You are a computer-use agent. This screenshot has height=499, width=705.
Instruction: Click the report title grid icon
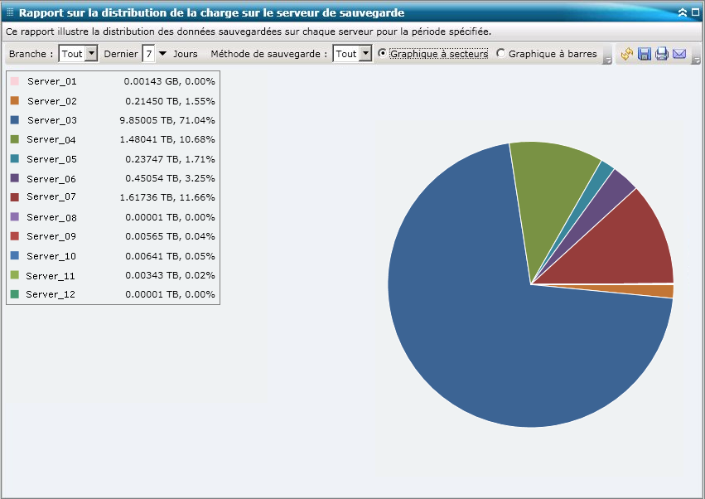[x=9, y=12]
